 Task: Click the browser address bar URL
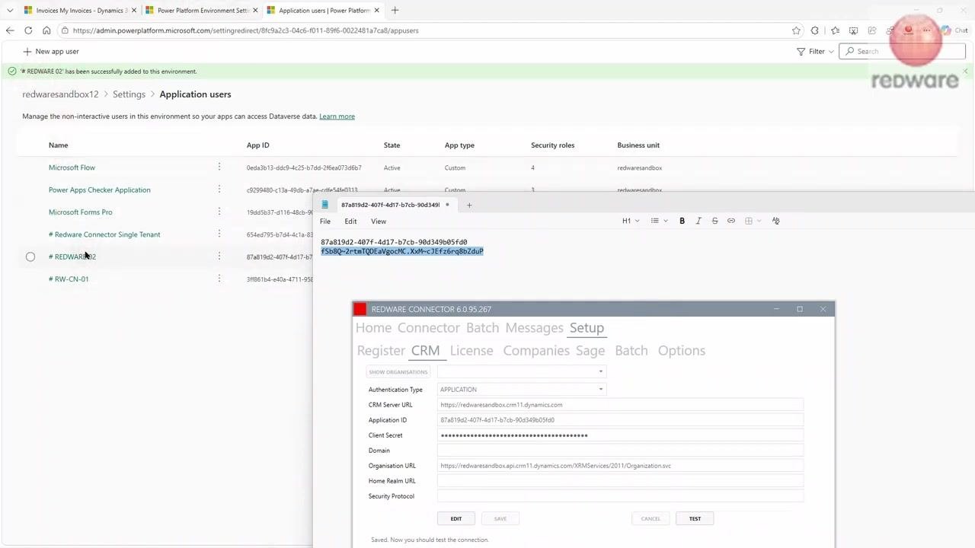point(245,30)
